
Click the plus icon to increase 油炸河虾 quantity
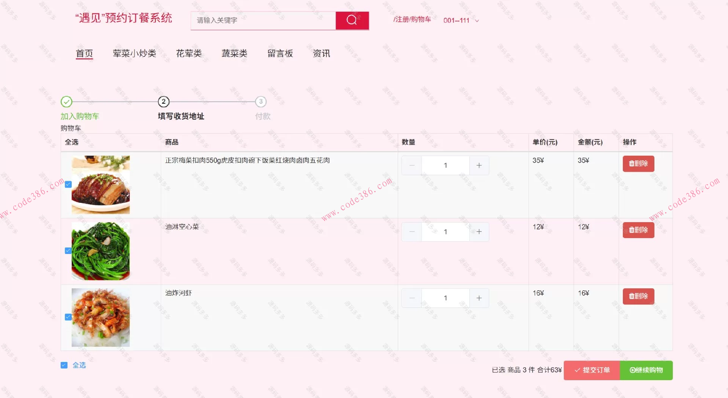[x=479, y=298]
